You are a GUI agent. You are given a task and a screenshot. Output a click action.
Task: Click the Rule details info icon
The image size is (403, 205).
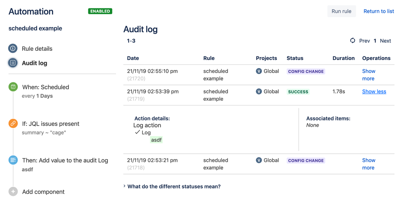pyautogui.click(x=13, y=49)
